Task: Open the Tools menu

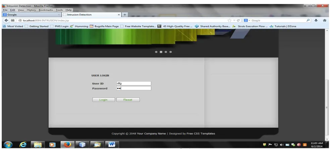Action: pyautogui.click(x=59, y=10)
